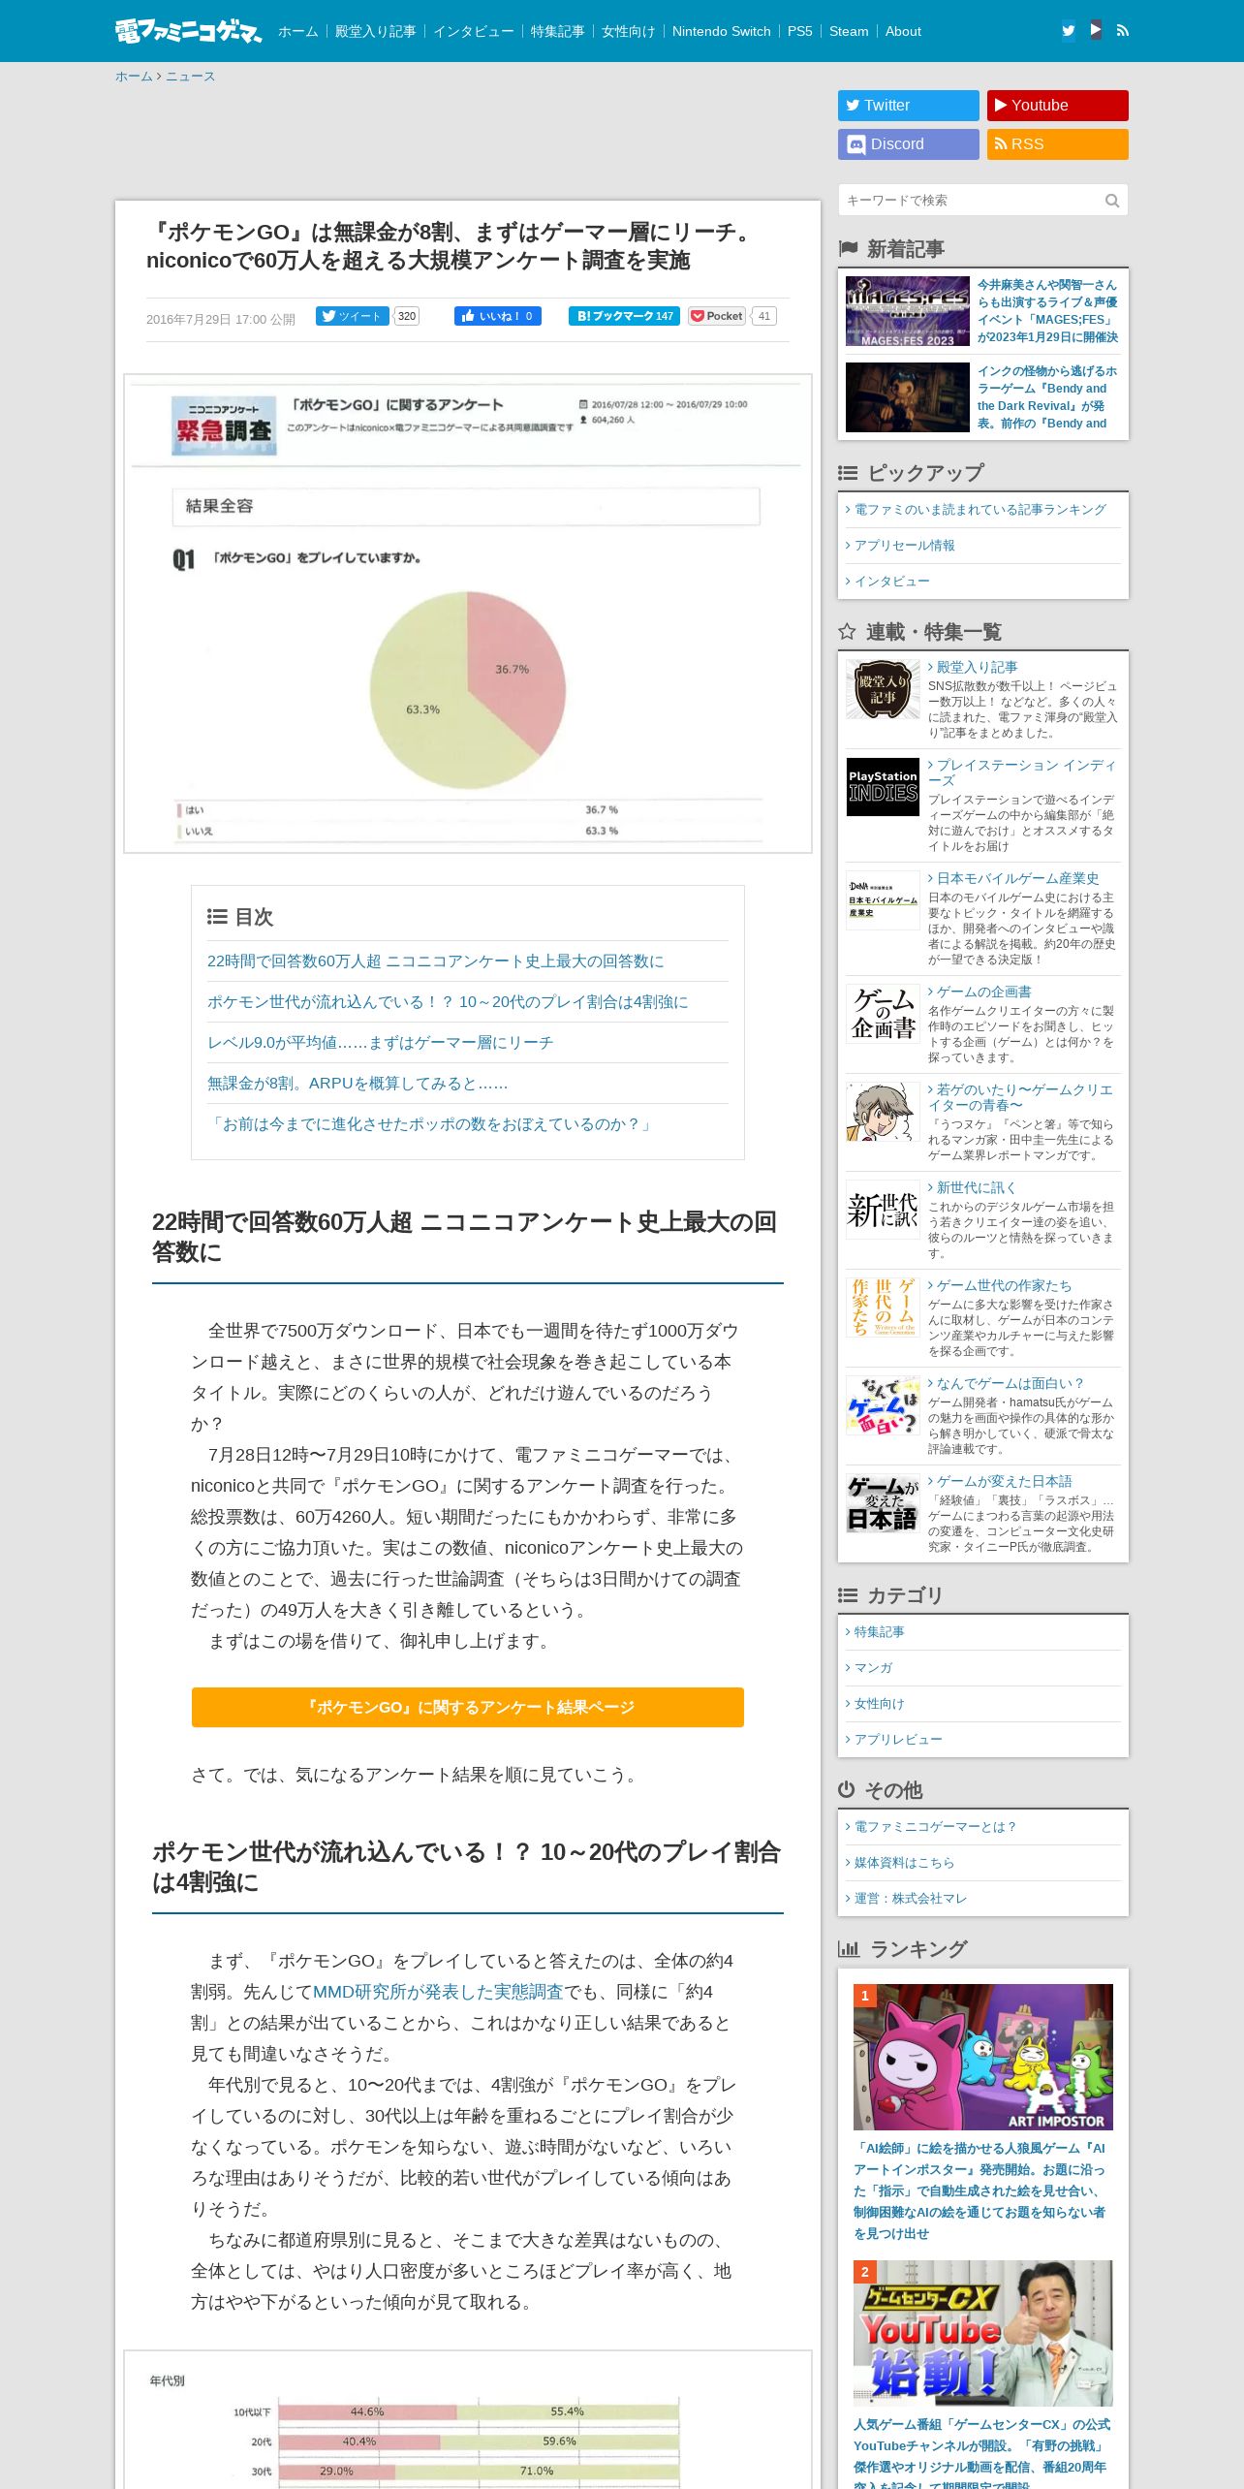Jump to お前は今までに進化させたポッポ contents link
Screen dimensions: 1244x2489
click(431, 1124)
